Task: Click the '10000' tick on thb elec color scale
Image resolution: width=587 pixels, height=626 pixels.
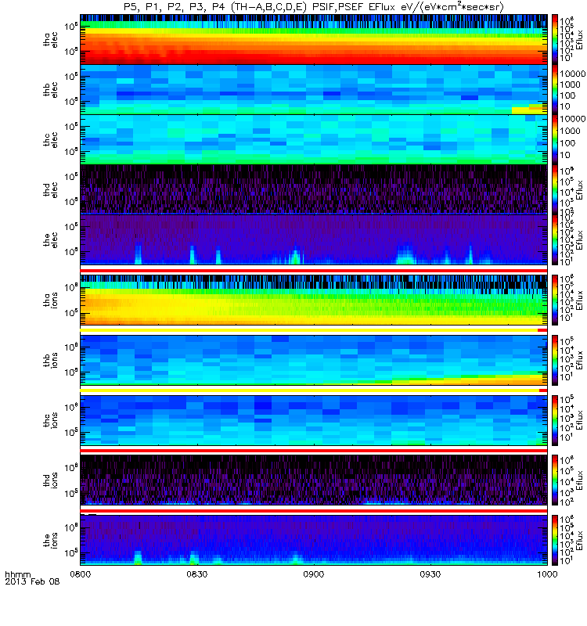Action: pos(573,74)
